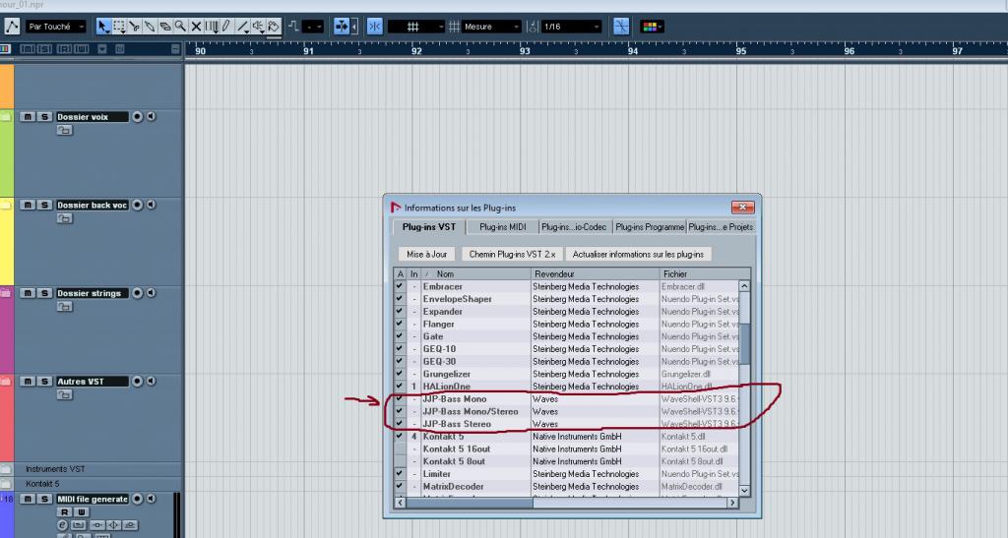Viewport: 1008px width, 538px height.
Task: Enable monitor speaker on Dossier strings track
Action: coord(151,293)
